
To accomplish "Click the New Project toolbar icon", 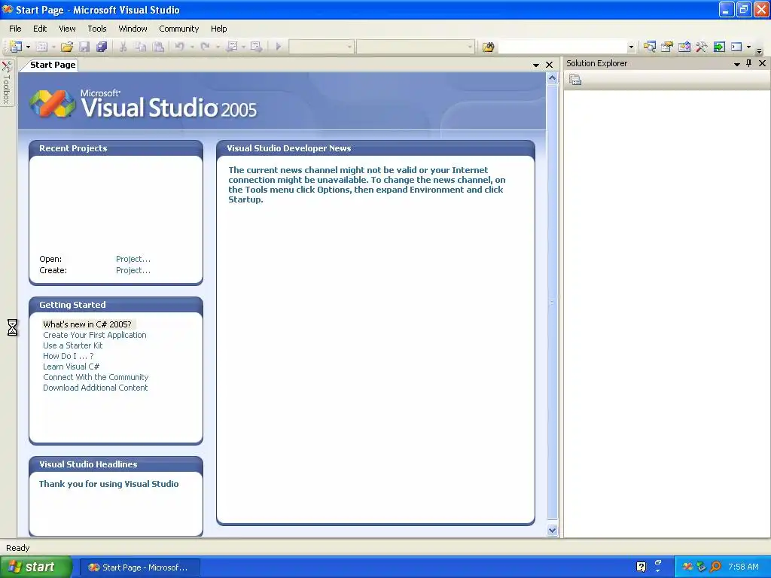I will coord(16,47).
